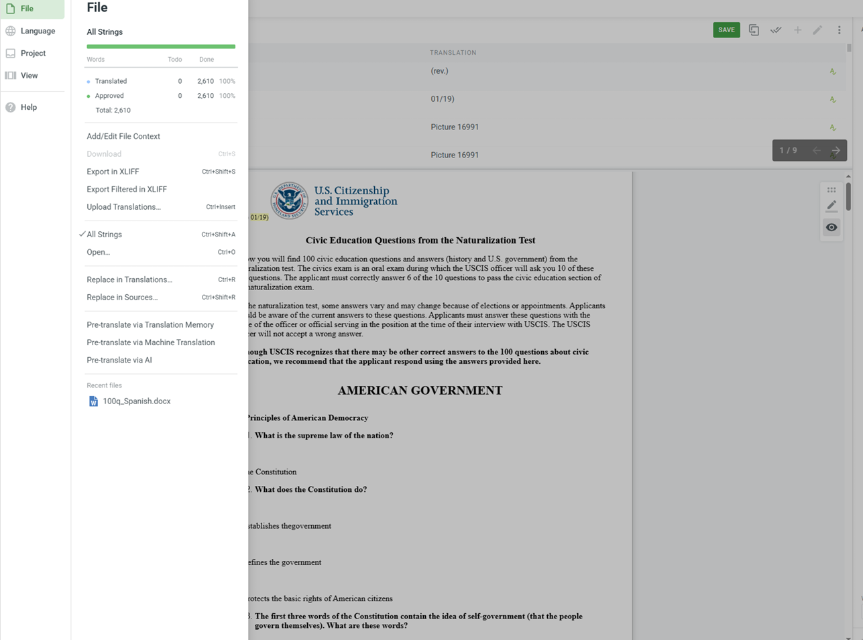Click the TRANSLATION column header

coord(453,52)
